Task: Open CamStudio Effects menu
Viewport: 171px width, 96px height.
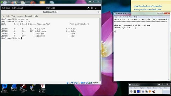Action: 155,88
